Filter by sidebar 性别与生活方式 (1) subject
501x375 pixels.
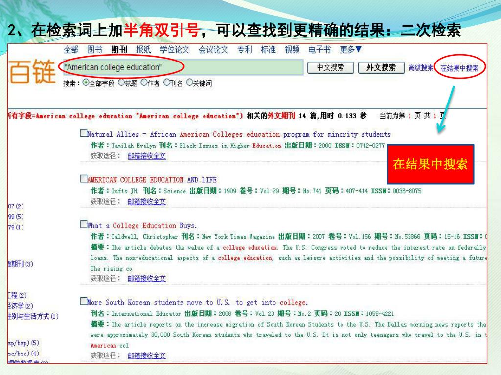click(x=34, y=316)
